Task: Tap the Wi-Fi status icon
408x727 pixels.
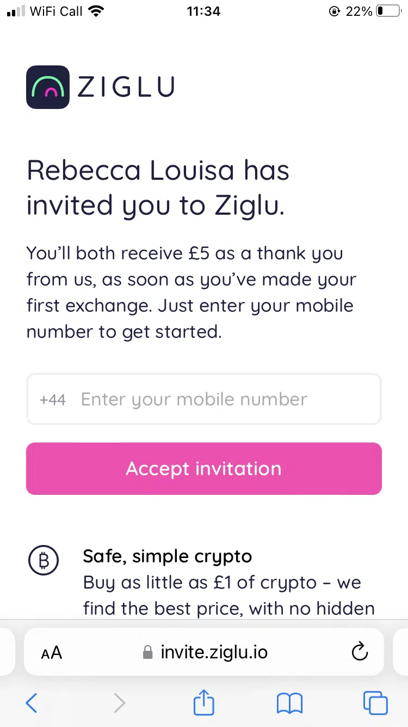Action: point(96,11)
